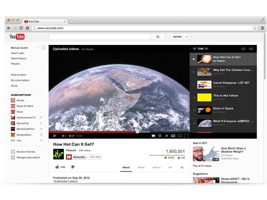Open the Upload dropdown arrow

(x=187, y=37)
